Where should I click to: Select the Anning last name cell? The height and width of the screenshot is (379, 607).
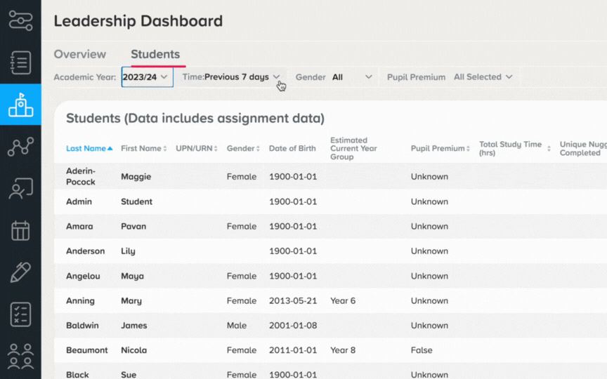[80, 301]
